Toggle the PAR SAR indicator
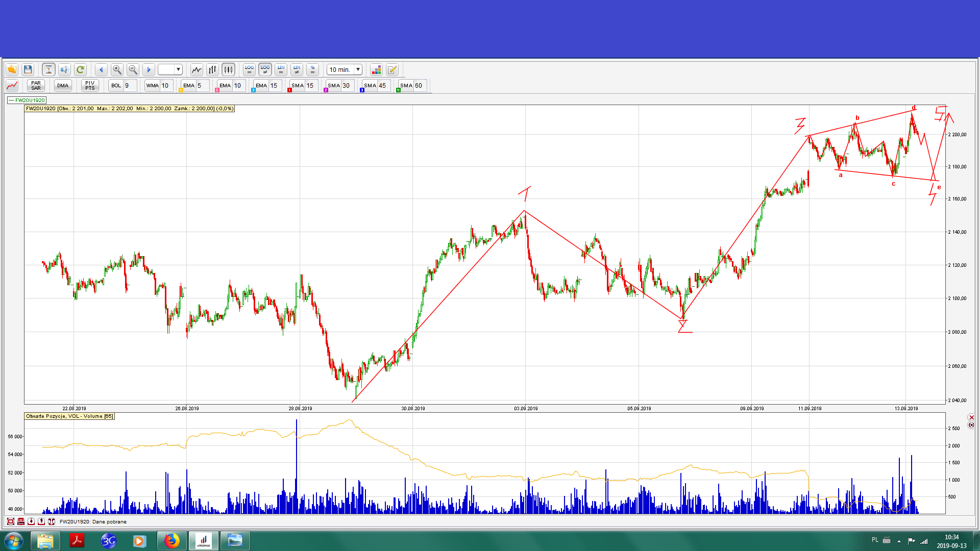The image size is (980, 551). (x=36, y=86)
